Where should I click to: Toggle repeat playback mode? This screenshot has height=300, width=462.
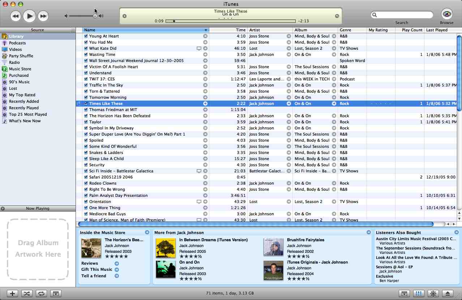41,294
